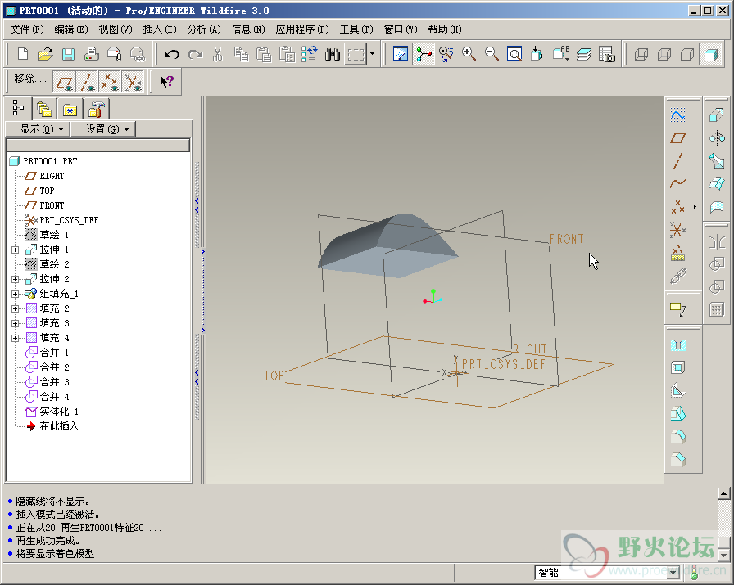The image size is (734, 585).
Task: Toggle spin center display
Action: click(424, 54)
